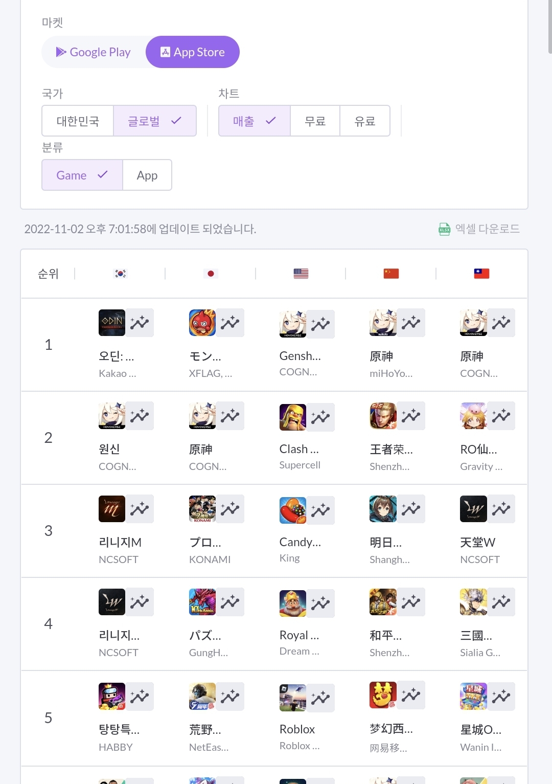Switch the chart to 무료
Screen dimensions: 552x784
315,121
